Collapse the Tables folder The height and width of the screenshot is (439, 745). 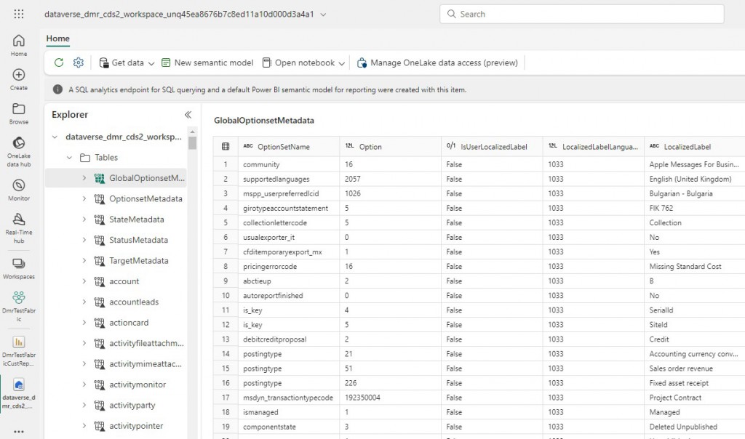point(69,158)
